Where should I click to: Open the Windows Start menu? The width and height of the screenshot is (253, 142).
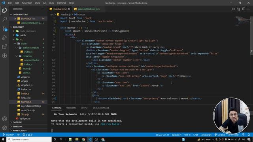point(3,139)
